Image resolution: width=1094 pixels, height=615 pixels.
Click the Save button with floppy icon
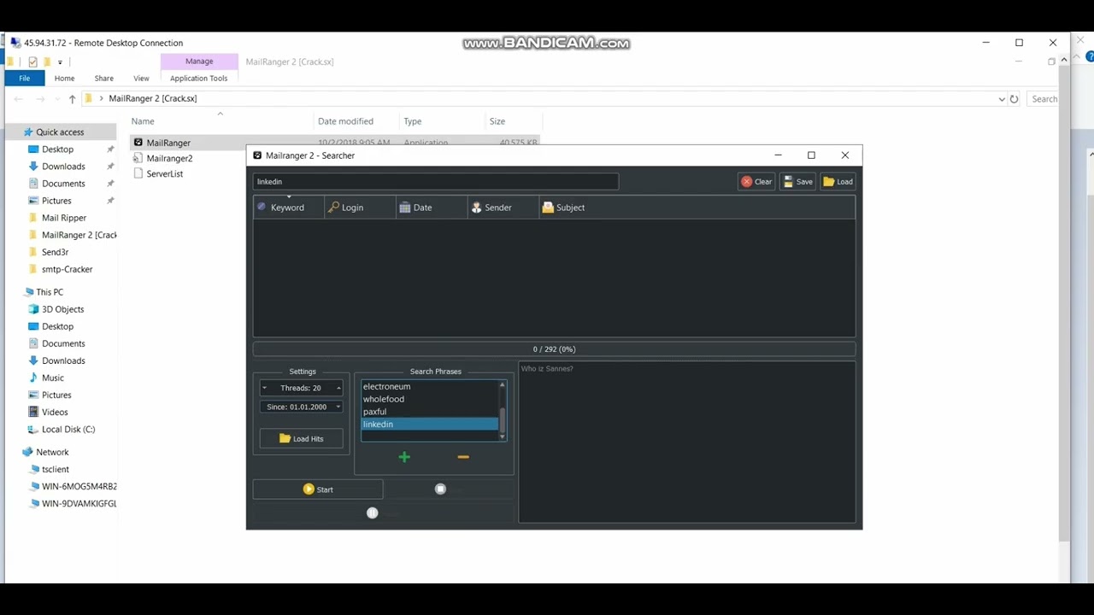click(798, 182)
